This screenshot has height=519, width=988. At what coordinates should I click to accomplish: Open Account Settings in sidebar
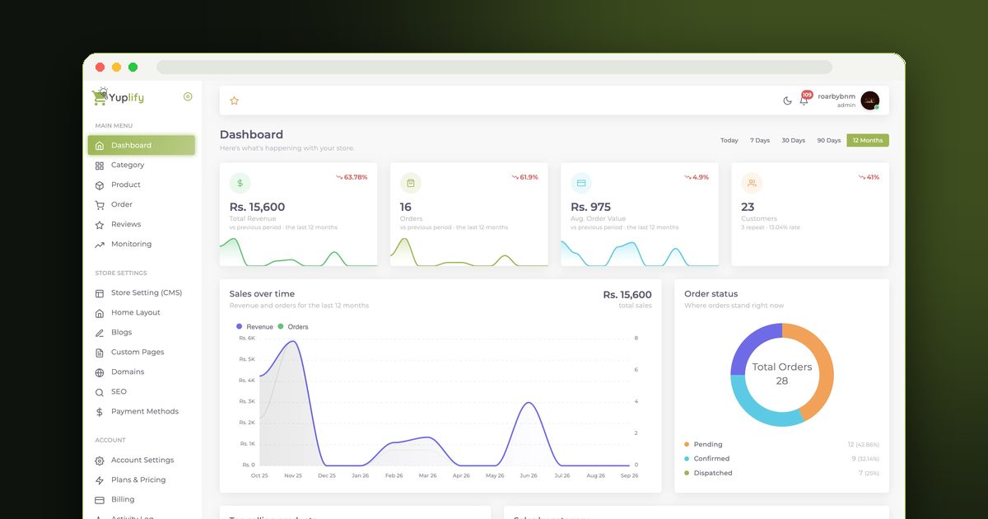tap(142, 460)
